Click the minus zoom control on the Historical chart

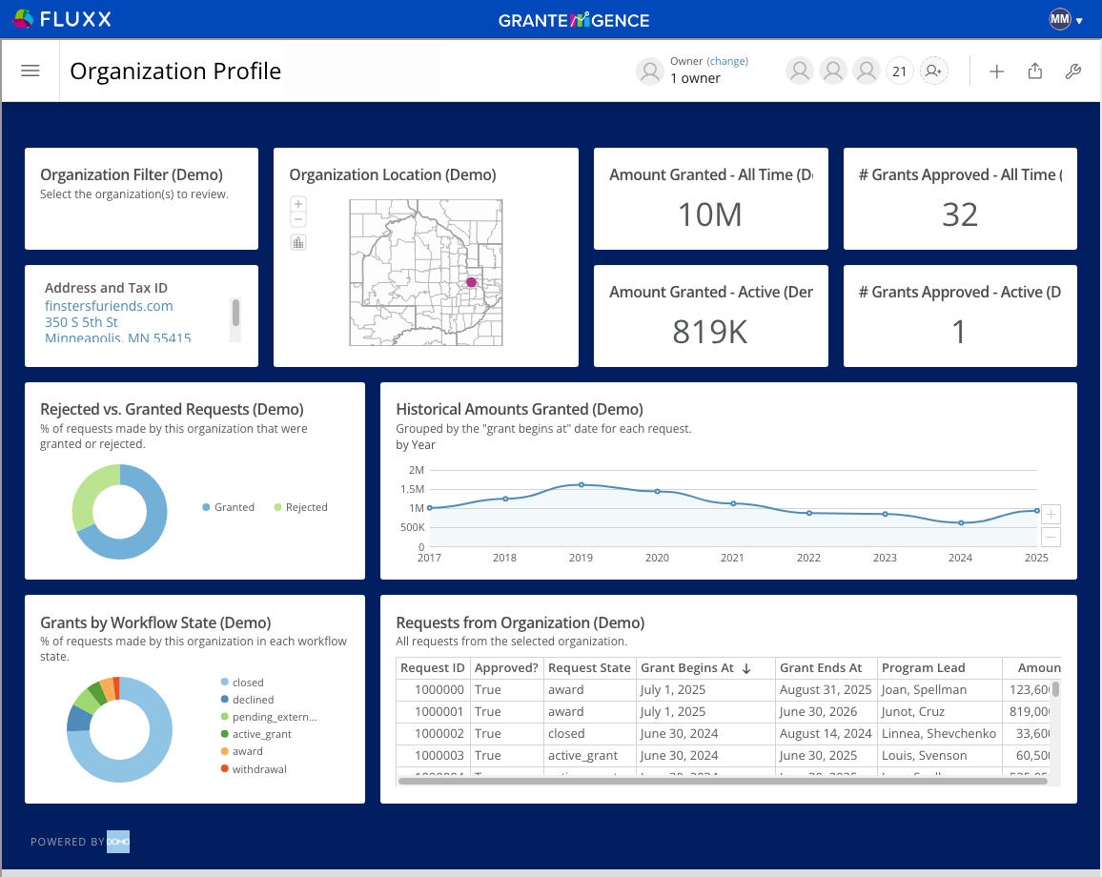tap(1051, 537)
